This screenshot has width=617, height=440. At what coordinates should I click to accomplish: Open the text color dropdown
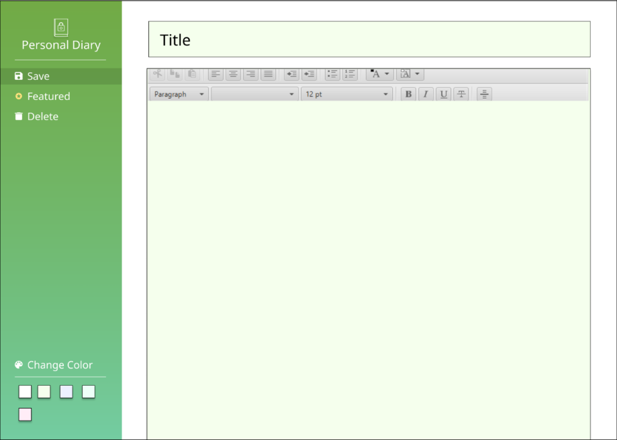379,74
